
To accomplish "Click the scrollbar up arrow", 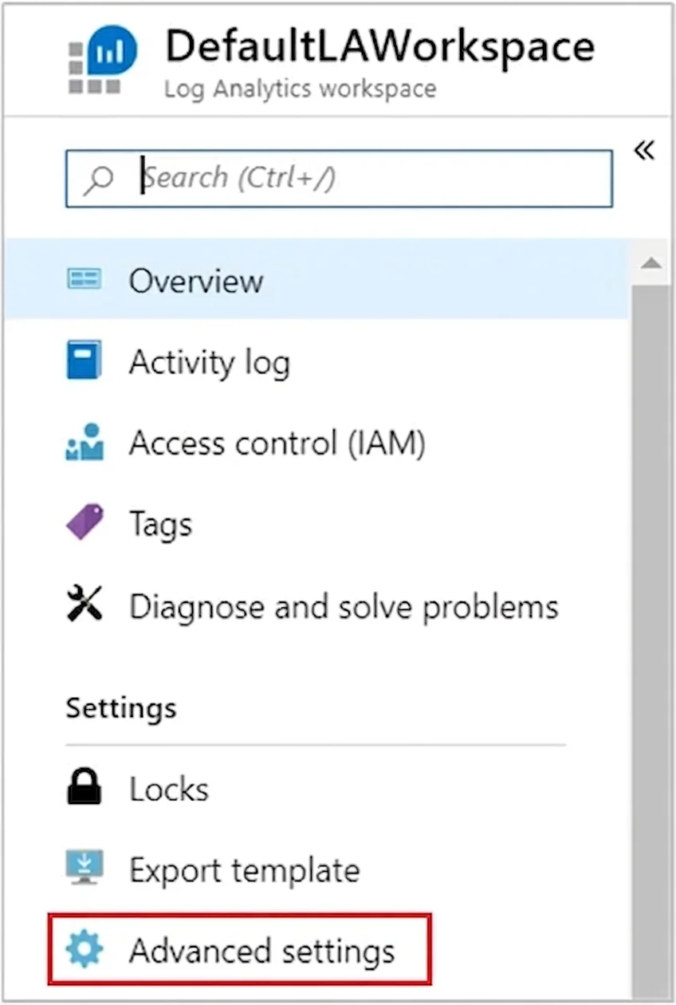I will point(651,263).
